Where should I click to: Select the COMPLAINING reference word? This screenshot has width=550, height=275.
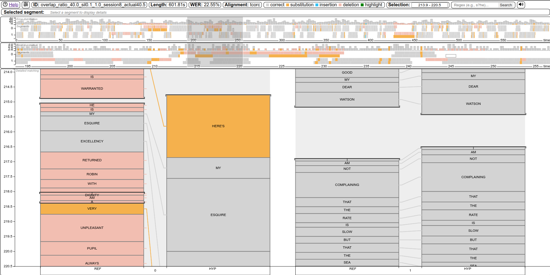coord(347,185)
